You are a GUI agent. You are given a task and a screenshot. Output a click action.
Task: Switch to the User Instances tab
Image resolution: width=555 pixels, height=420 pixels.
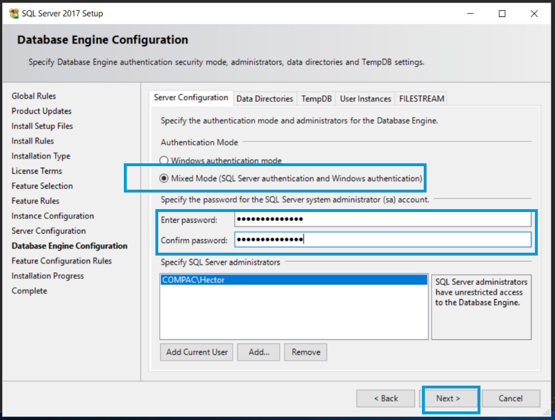click(x=365, y=98)
